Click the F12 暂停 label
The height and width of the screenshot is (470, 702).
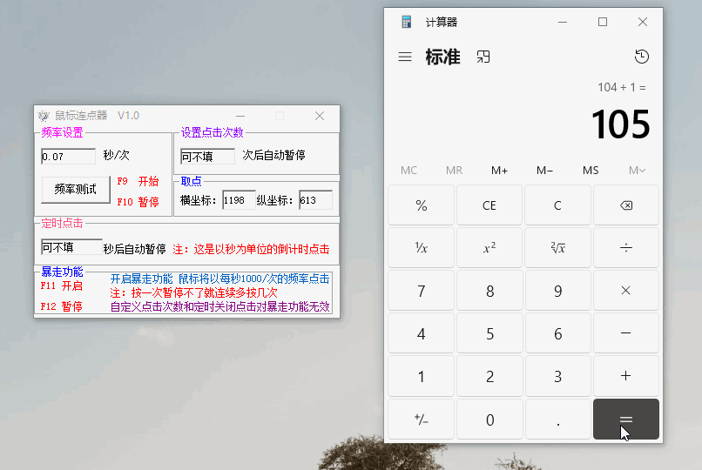click(61, 306)
